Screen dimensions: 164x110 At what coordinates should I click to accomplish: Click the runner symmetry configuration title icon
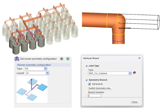click(x=17, y=59)
